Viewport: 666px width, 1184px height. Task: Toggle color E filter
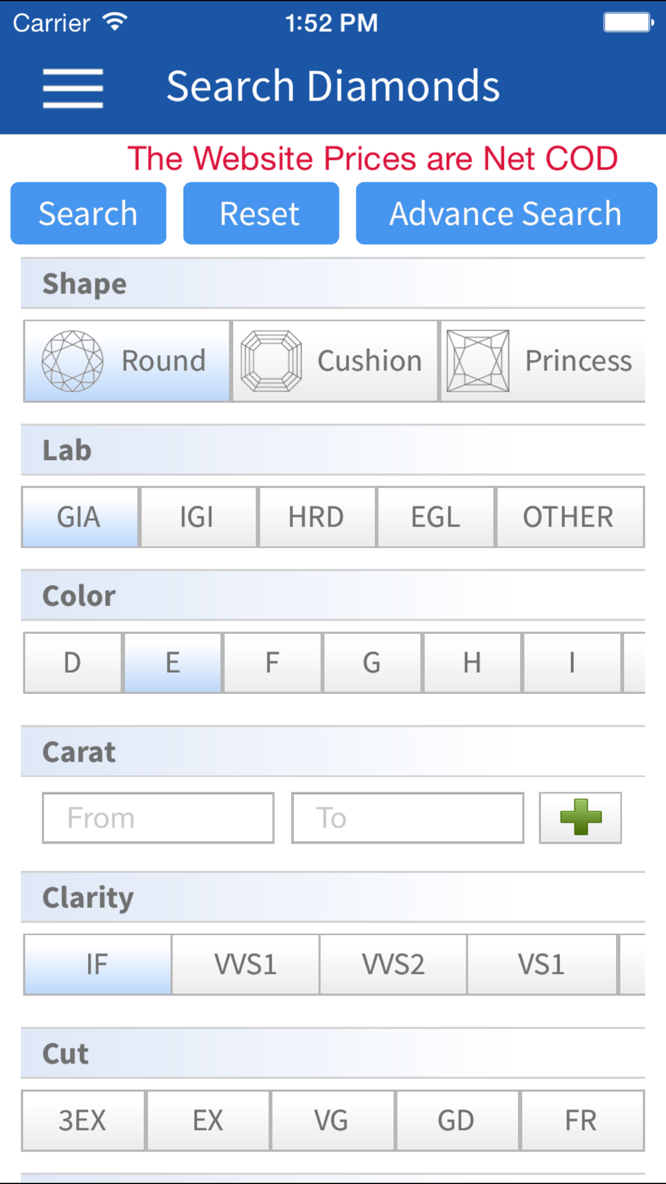172,663
